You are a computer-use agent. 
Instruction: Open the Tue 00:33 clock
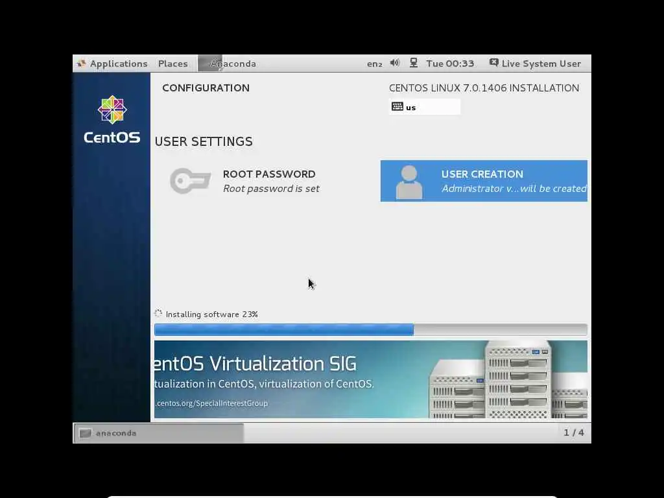tap(450, 64)
